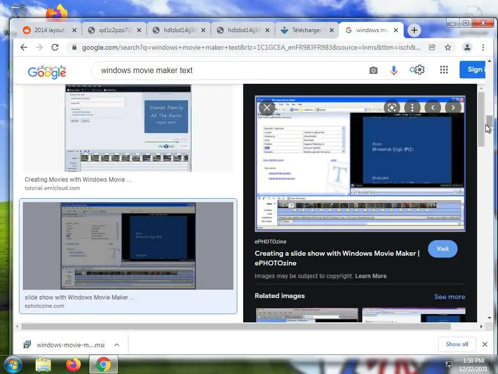This screenshot has height=374, width=498.
Task: Click the Sign in button
Action: pyautogui.click(x=472, y=69)
